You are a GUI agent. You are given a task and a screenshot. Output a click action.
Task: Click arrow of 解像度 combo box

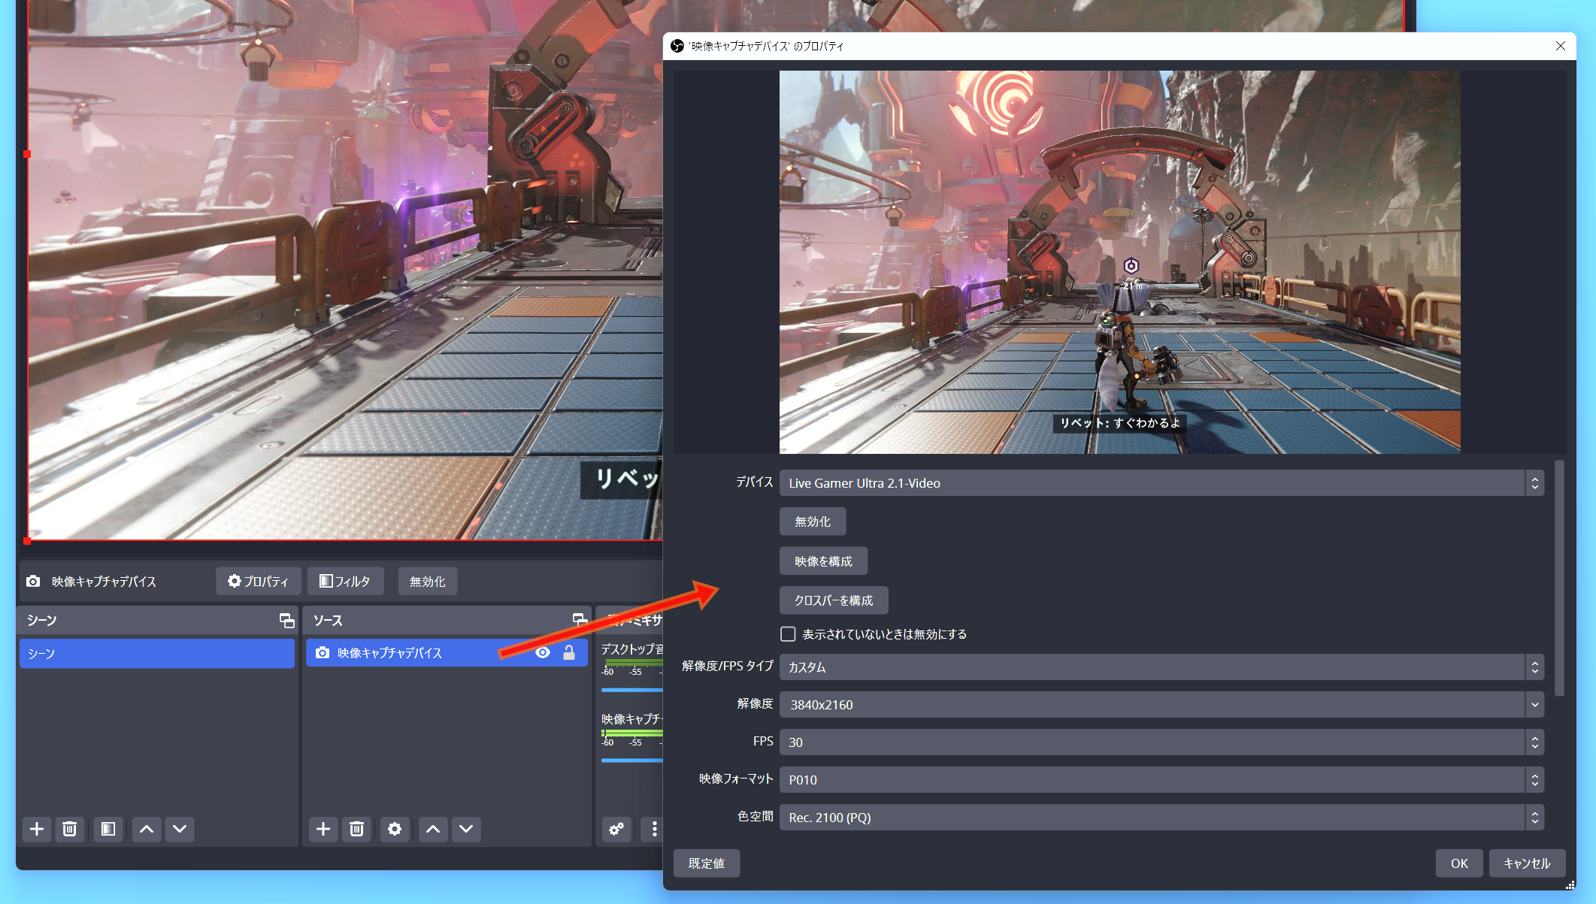tap(1534, 705)
